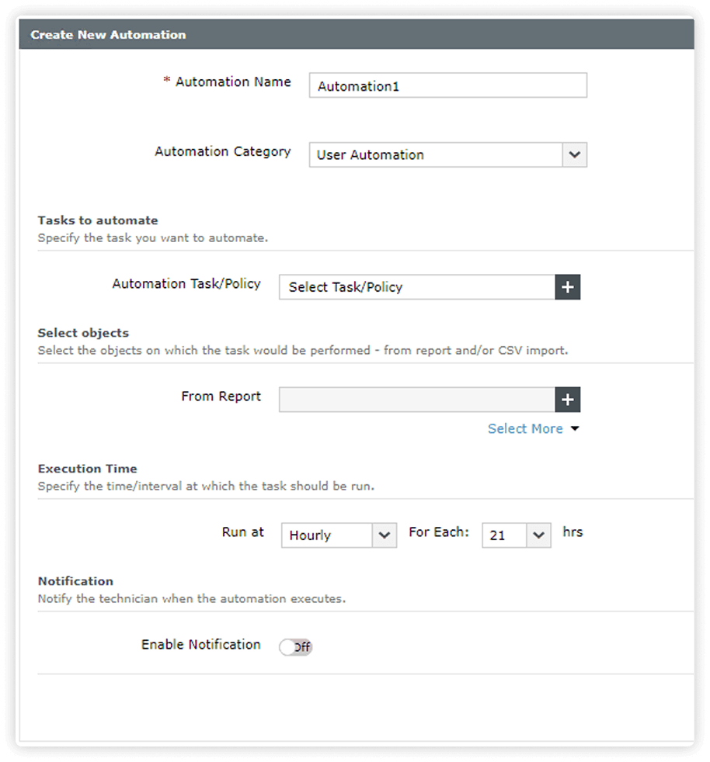Click the arrow button on the Hourly dropdown
Screen dimensions: 710x762
point(384,535)
